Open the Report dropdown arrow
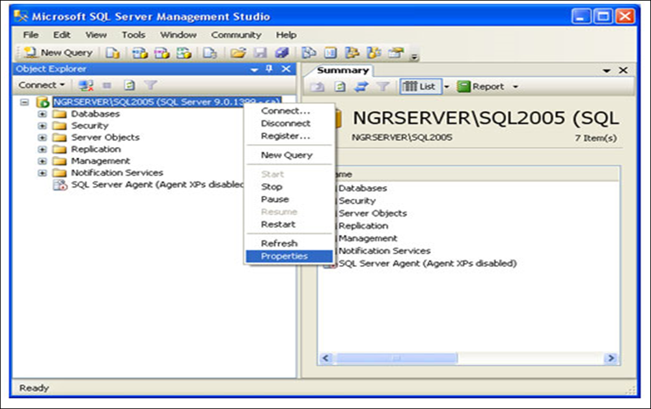 (x=516, y=86)
